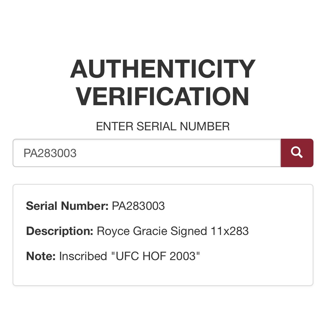Screen dimensions: 326x329
Task: Click the word "Gracie" in the description
Action: tap(150, 231)
